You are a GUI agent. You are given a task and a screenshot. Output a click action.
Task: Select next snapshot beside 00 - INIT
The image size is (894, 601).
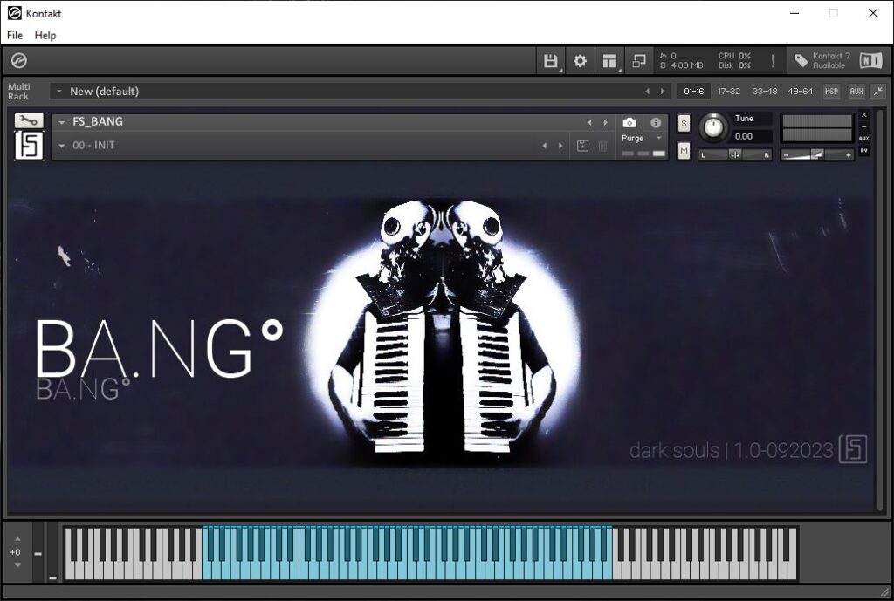point(561,146)
